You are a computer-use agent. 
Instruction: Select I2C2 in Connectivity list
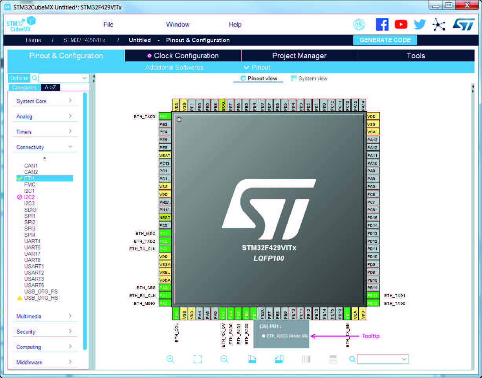coord(29,197)
